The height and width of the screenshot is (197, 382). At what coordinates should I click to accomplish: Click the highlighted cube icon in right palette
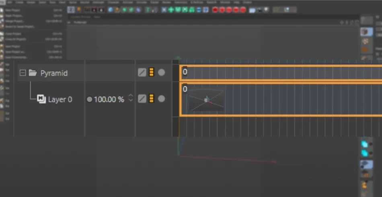[x=366, y=32]
